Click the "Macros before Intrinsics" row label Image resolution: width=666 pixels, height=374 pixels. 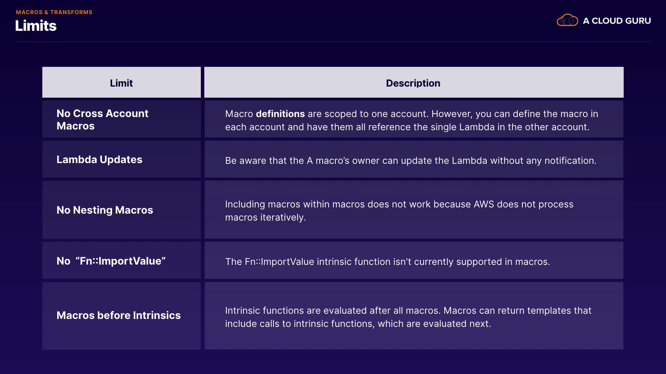[118, 315]
